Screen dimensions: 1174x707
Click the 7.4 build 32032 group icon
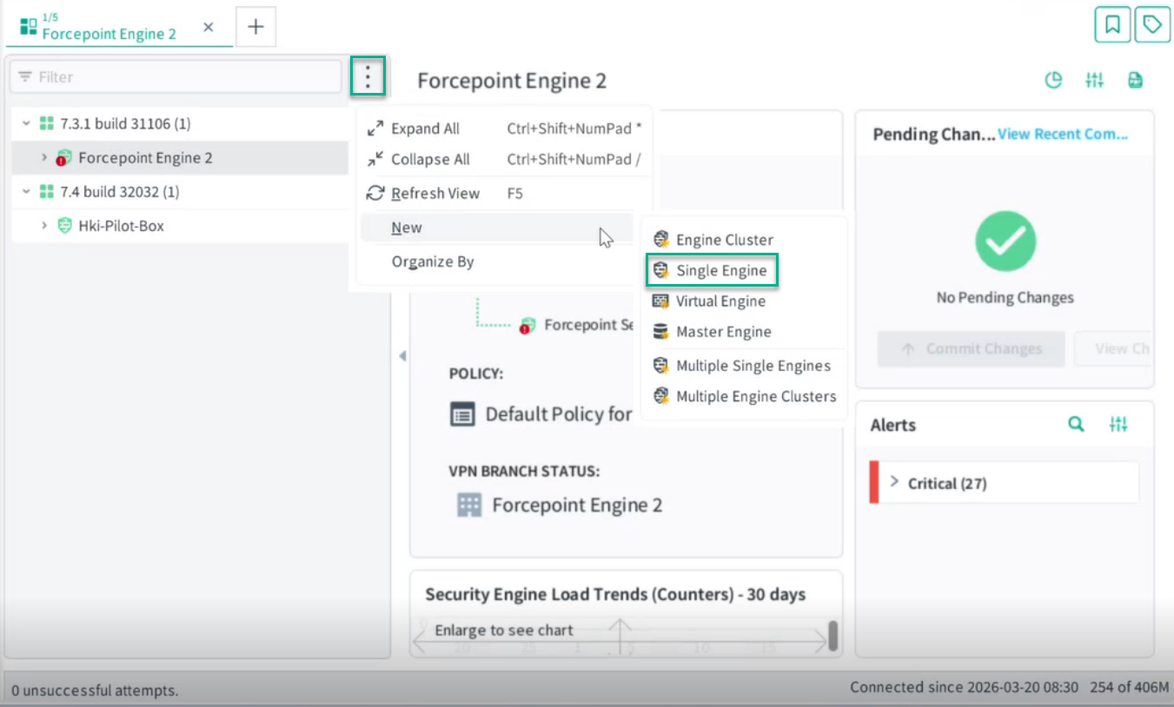[x=47, y=192]
